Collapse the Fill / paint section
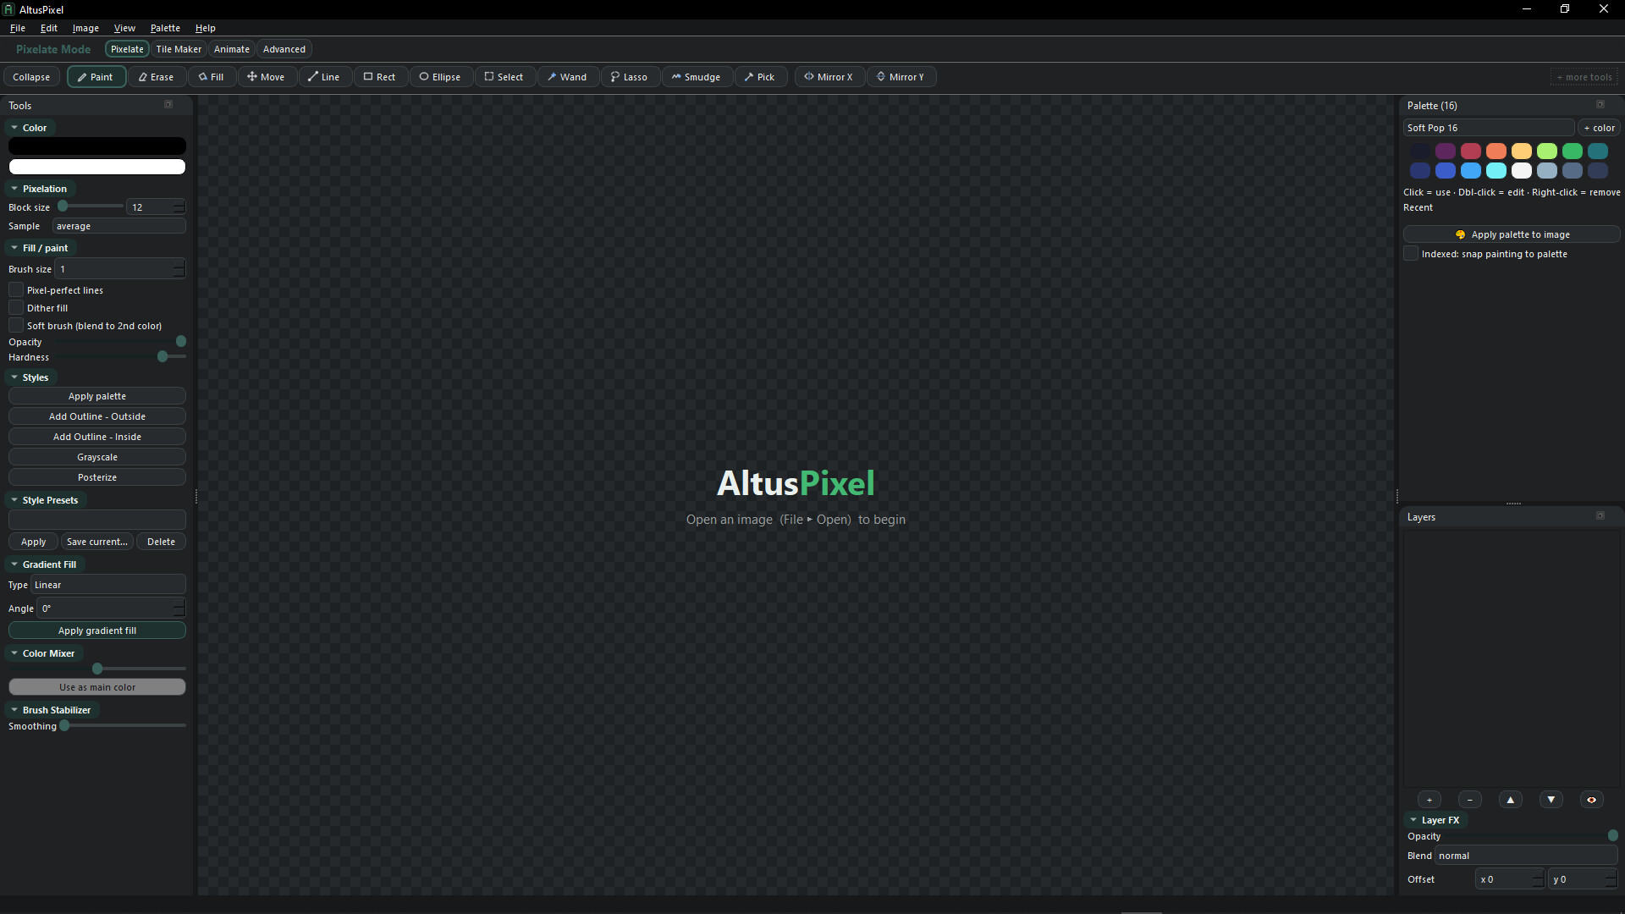The width and height of the screenshot is (1625, 914). [x=41, y=248]
